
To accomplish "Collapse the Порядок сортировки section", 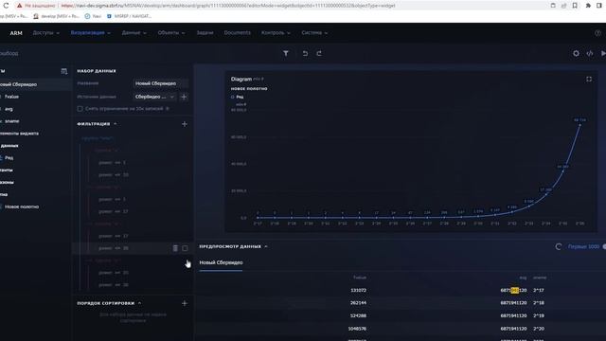I will (139, 303).
